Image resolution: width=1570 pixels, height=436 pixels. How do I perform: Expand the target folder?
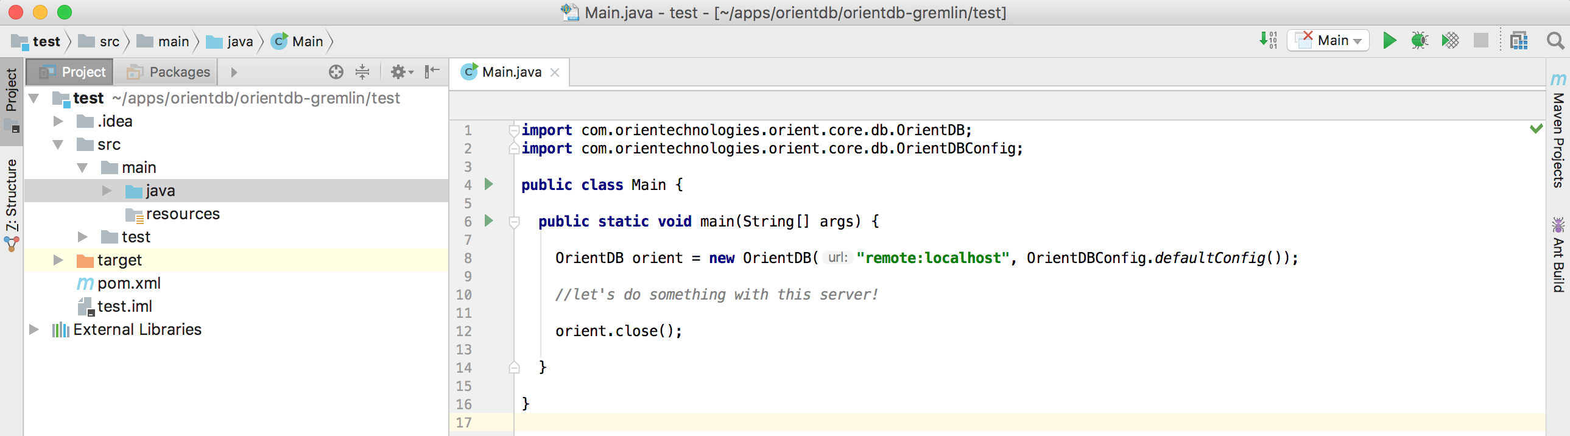click(x=58, y=260)
